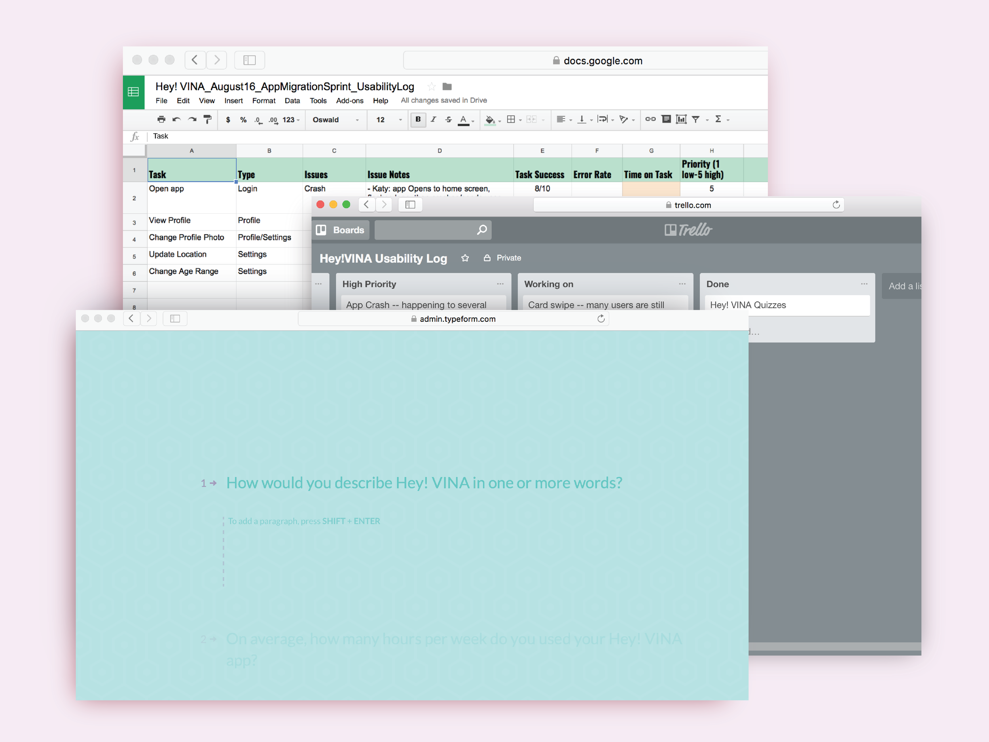Screen dimensions: 989x742
Task: Click the Safari sidebar button in Sheets window
Action: 250,60
